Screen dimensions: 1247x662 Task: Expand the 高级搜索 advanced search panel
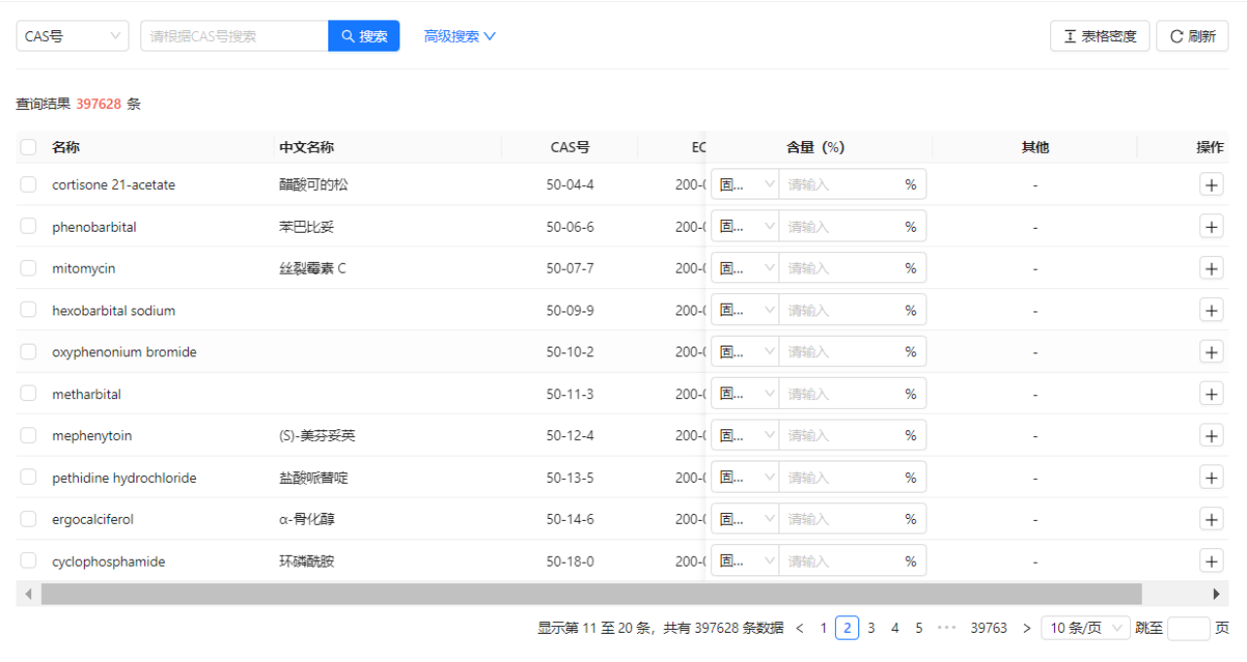pyautogui.click(x=460, y=36)
